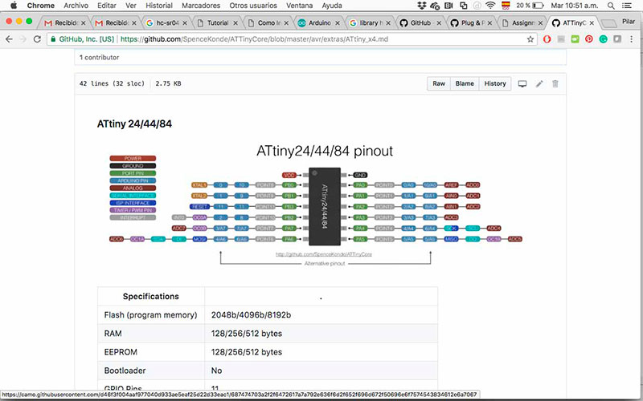This screenshot has width=643, height=401.
Task: Open the Ver menu
Action: point(131,6)
